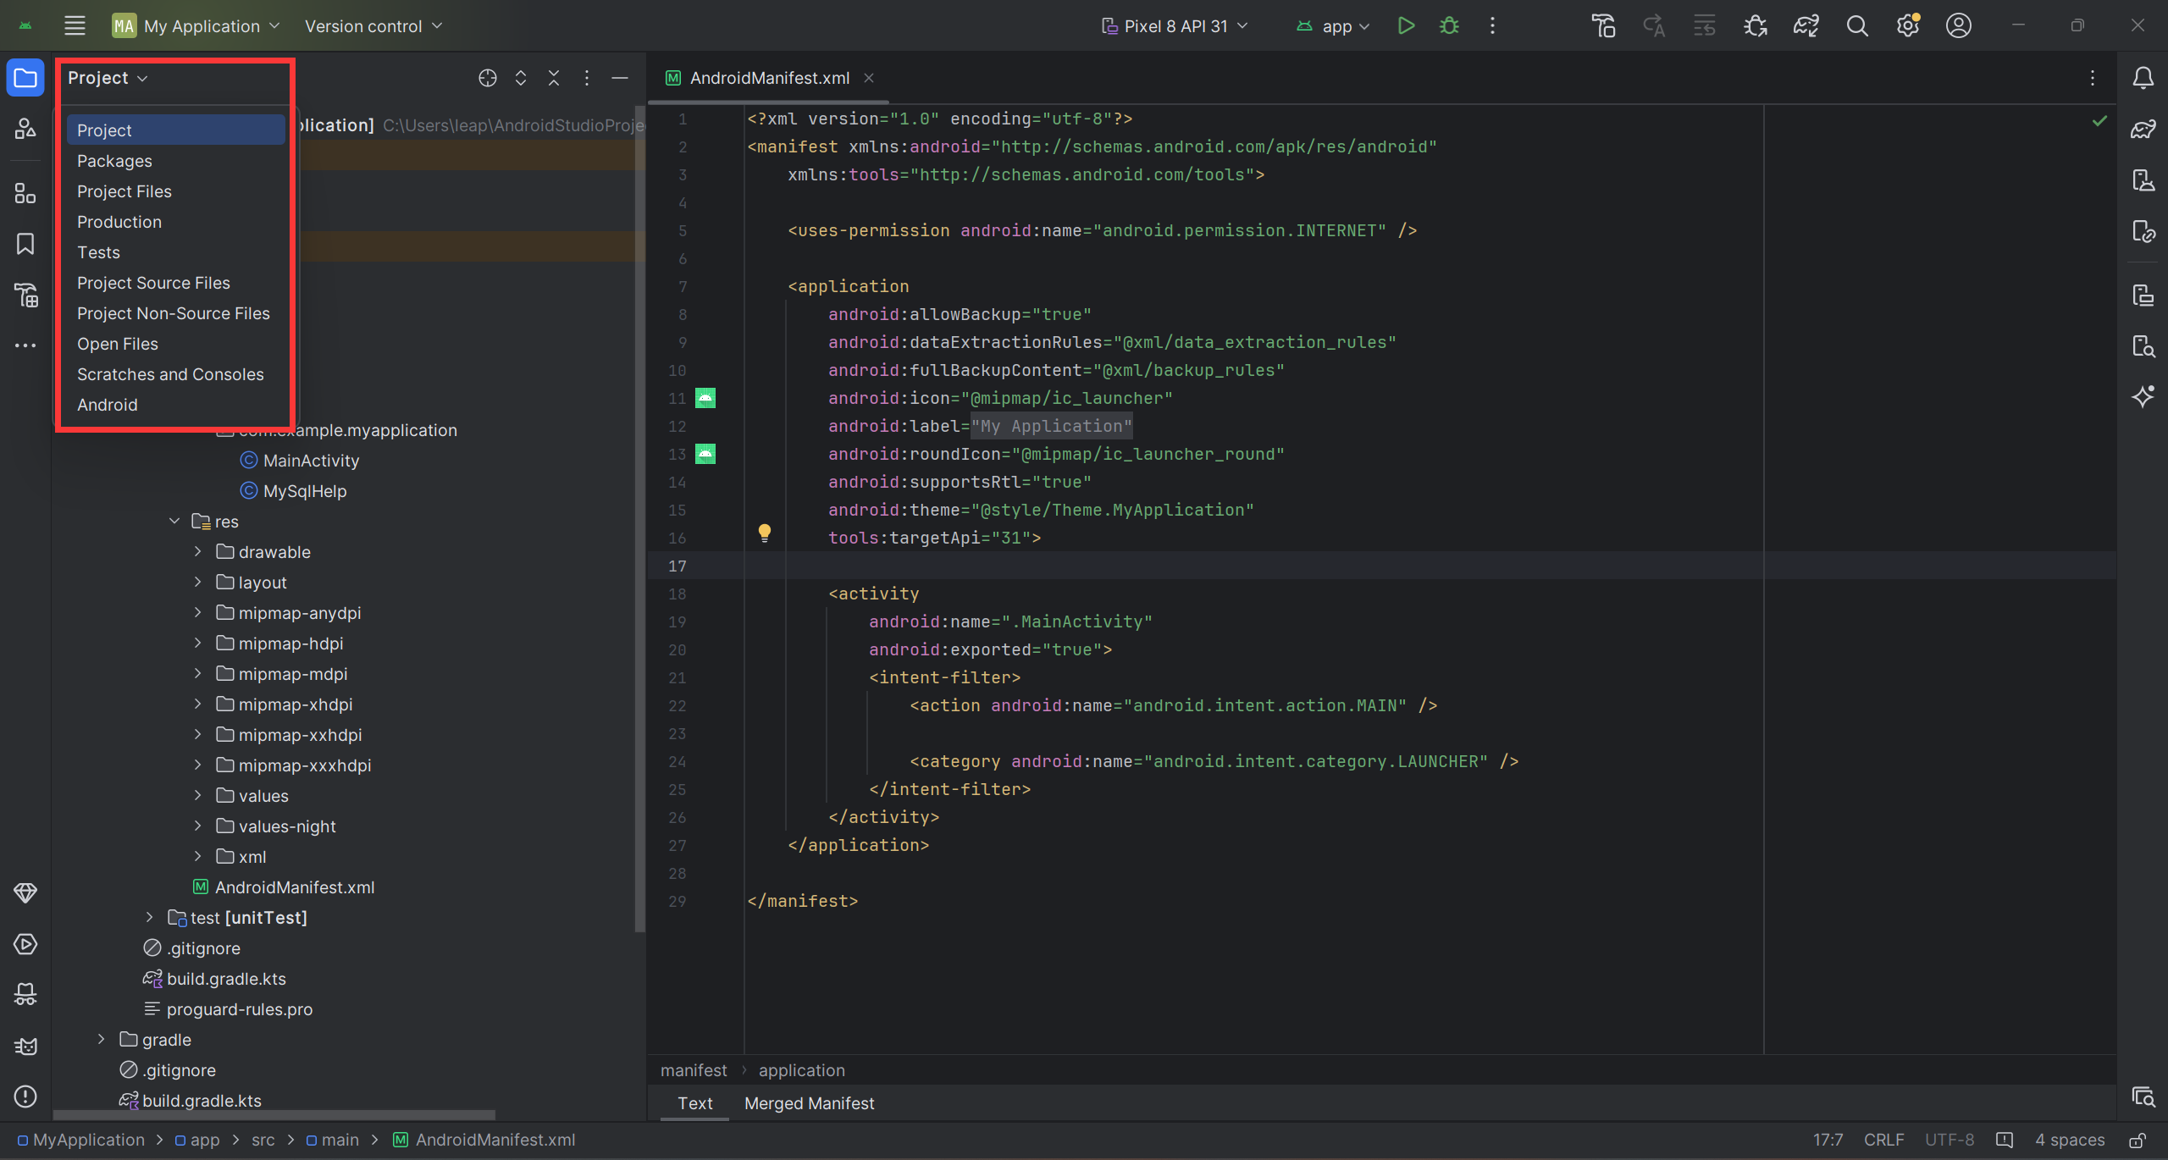The height and width of the screenshot is (1160, 2168).
Task: Click the Select Opened File crosshair icon
Action: click(487, 78)
